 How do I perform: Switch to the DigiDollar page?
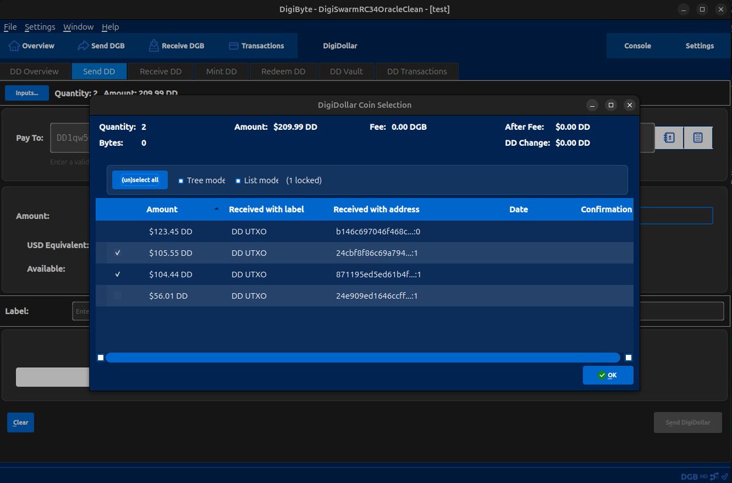(x=340, y=46)
